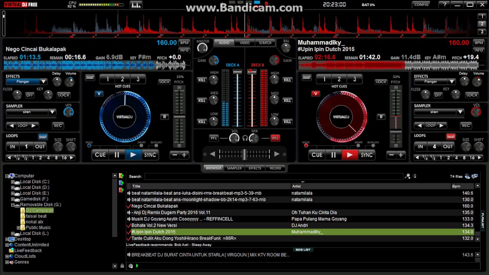
Task: Click the left sampler loop next arrow
Action: tap(34, 126)
